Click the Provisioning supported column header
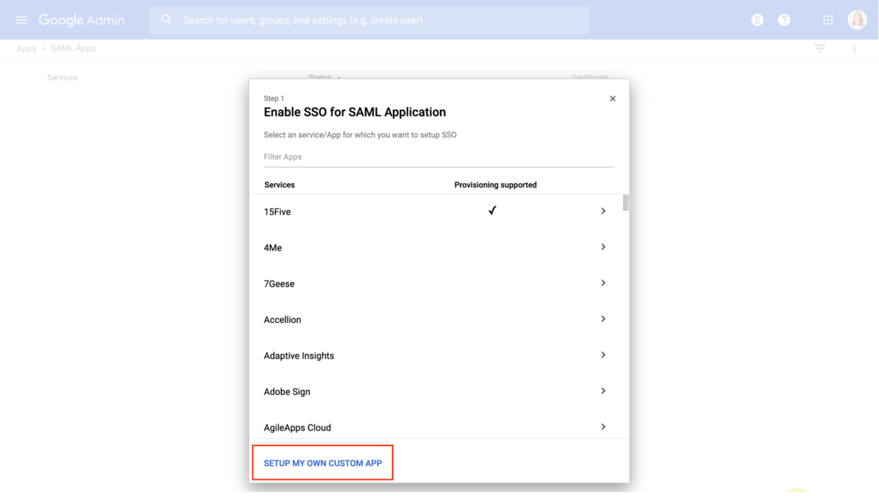Screen dimensions: 879x496 pos(496,185)
